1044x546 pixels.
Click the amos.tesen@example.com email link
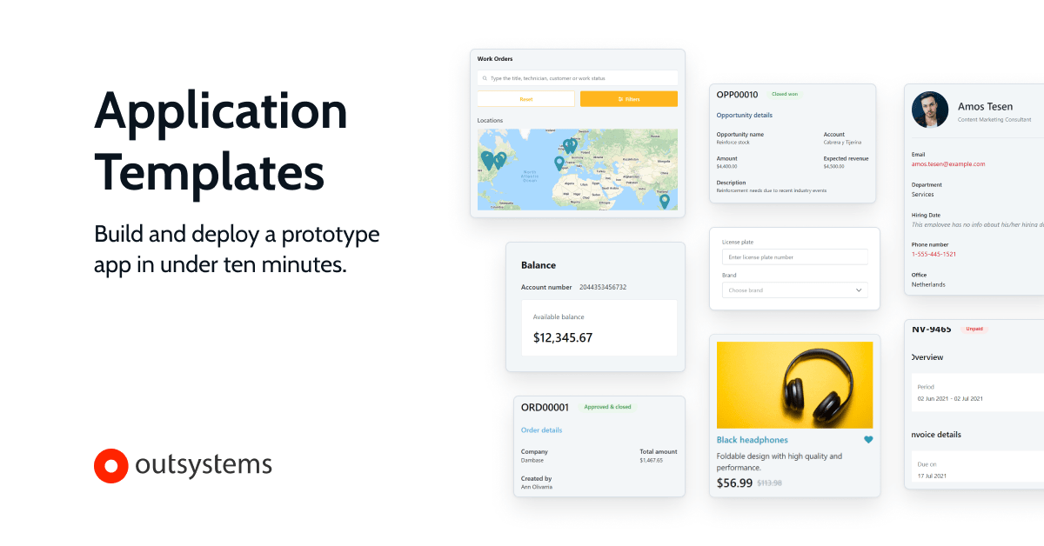[948, 163]
